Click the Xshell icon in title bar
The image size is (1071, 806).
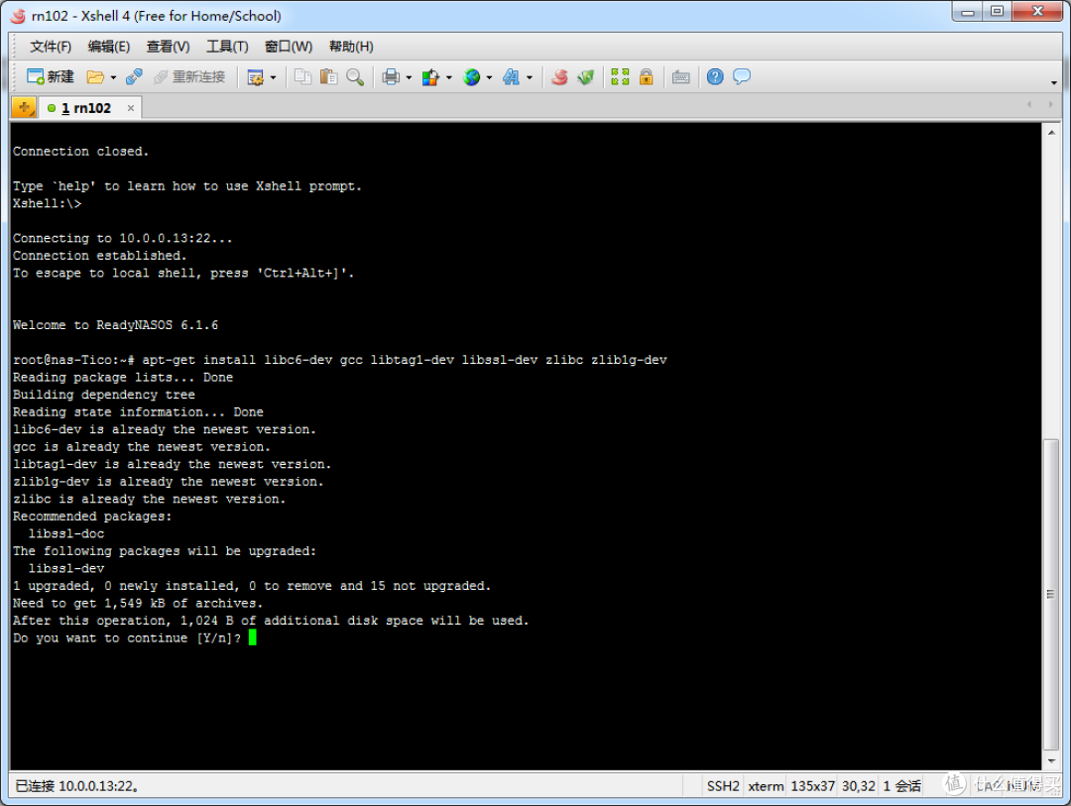[x=18, y=16]
